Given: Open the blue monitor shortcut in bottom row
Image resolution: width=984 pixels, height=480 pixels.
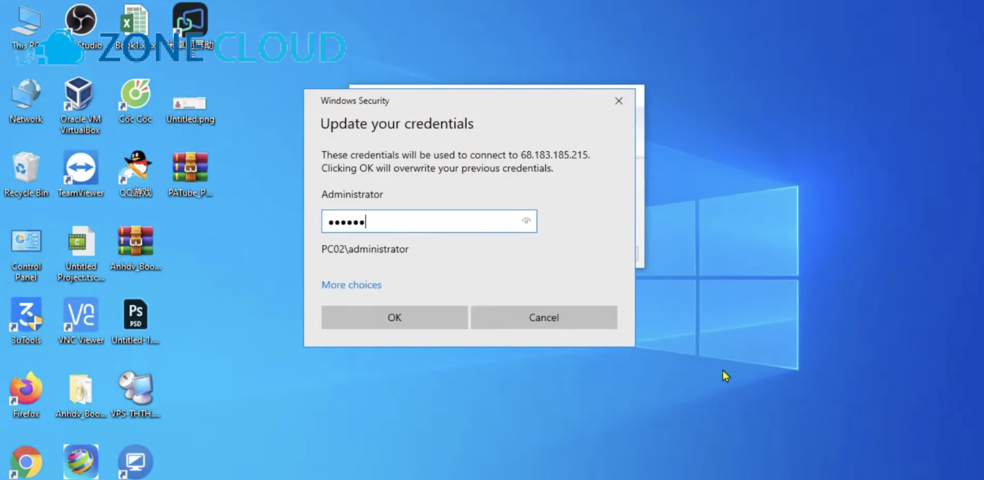Looking at the screenshot, I should click(135, 462).
